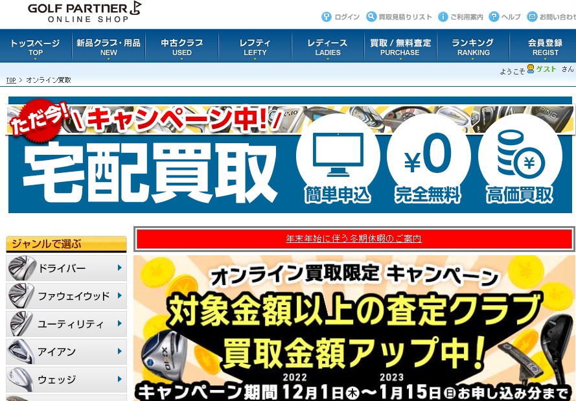The width and height of the screenshot is (576, 401).
Task: Click the info icon next to ご利用案内
Action: 444,17
